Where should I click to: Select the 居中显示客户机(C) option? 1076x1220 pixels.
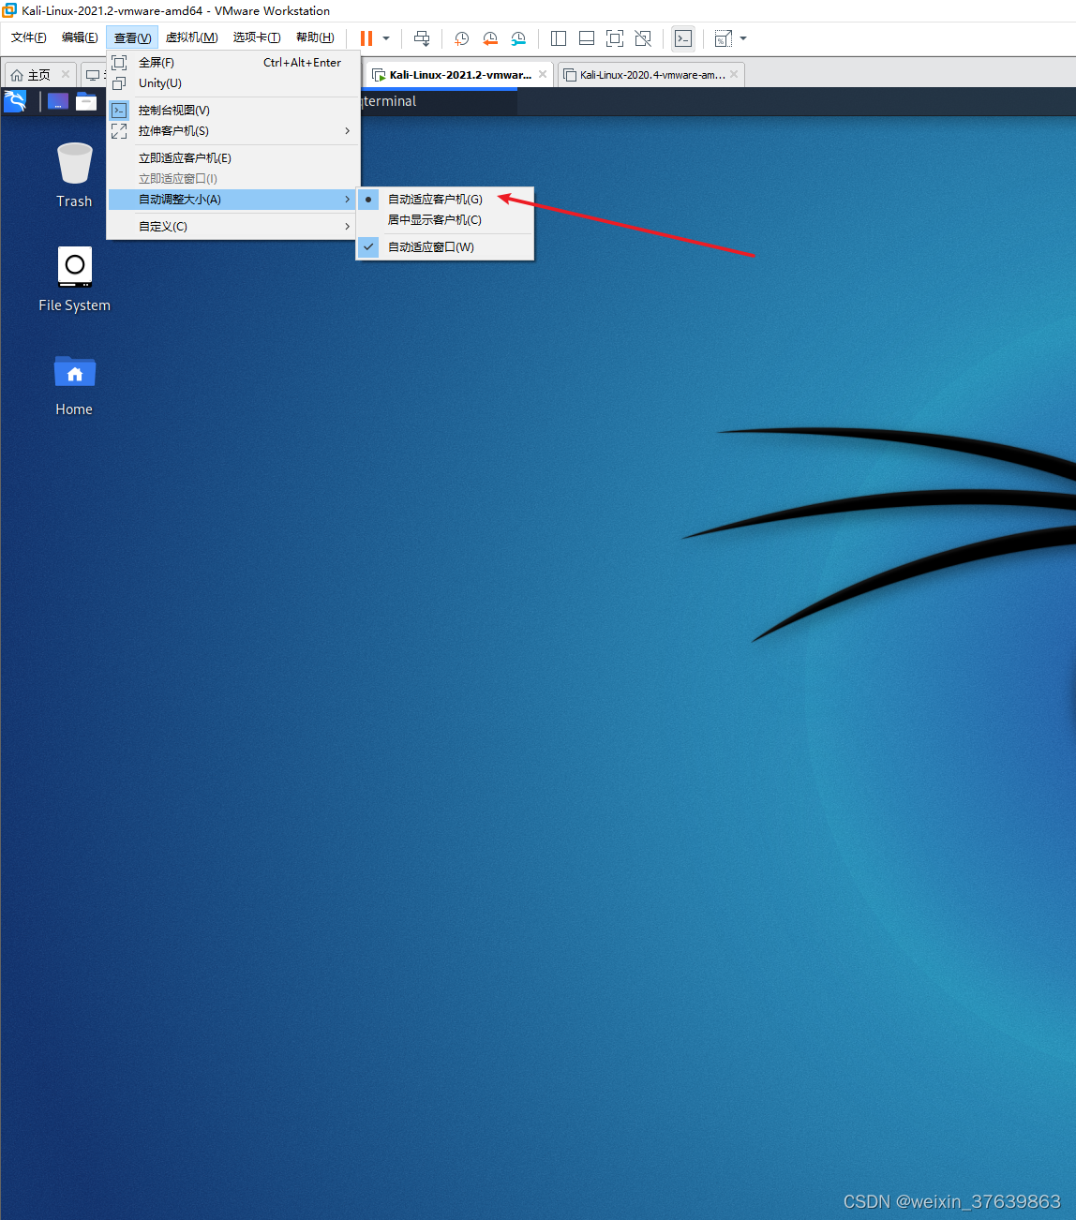[x=445, y=220]
